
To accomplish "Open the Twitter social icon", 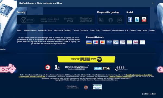I will tap(137, 20).
